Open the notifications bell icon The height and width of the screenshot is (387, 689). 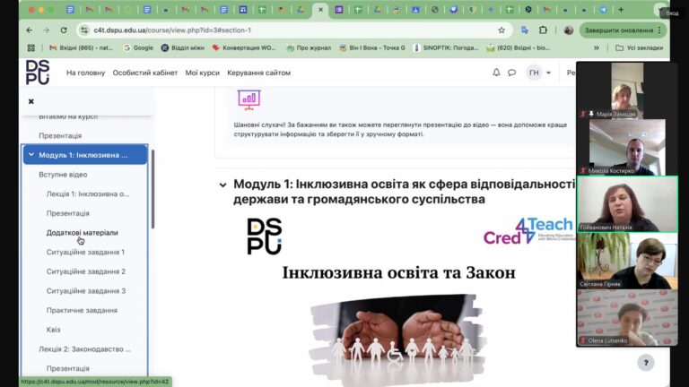point(496,73)
